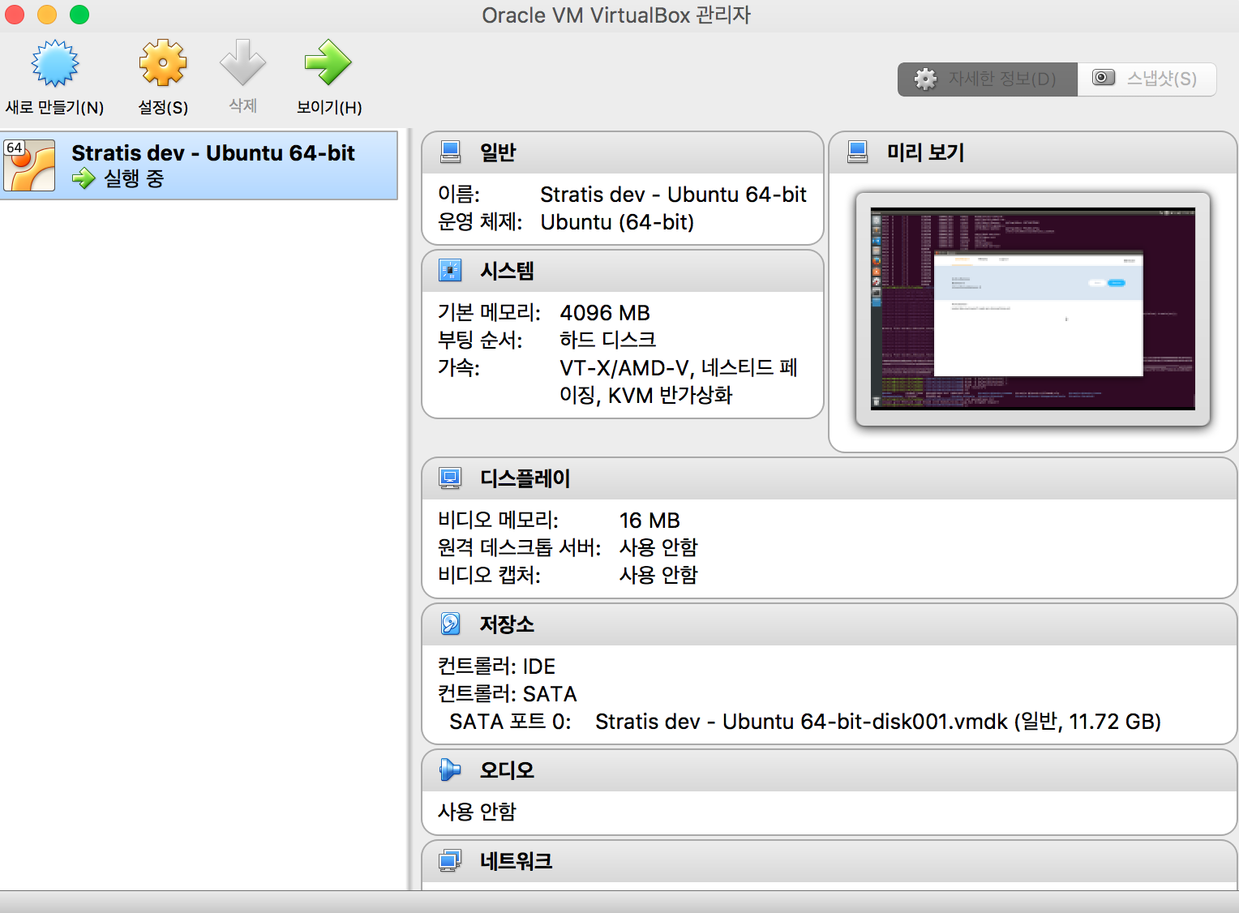
Task: Open the Display (디스플레이) section header
Action: pyautogui.click(x=830, y=478)
